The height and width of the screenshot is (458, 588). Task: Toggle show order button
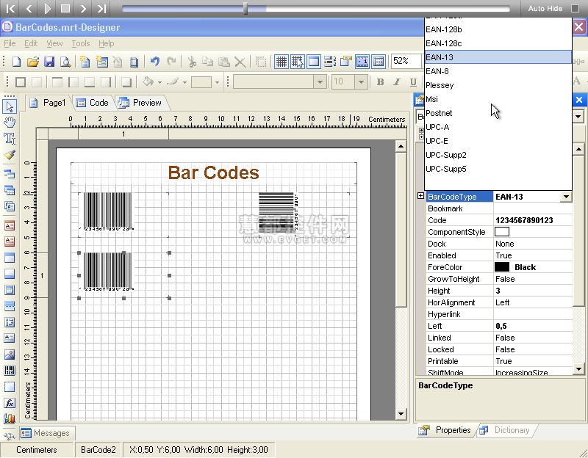coord(330,62)
